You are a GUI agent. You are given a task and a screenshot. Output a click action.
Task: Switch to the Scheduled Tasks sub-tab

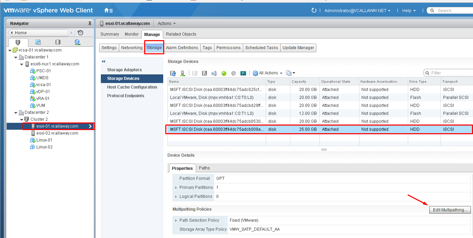tap(262, 48)
